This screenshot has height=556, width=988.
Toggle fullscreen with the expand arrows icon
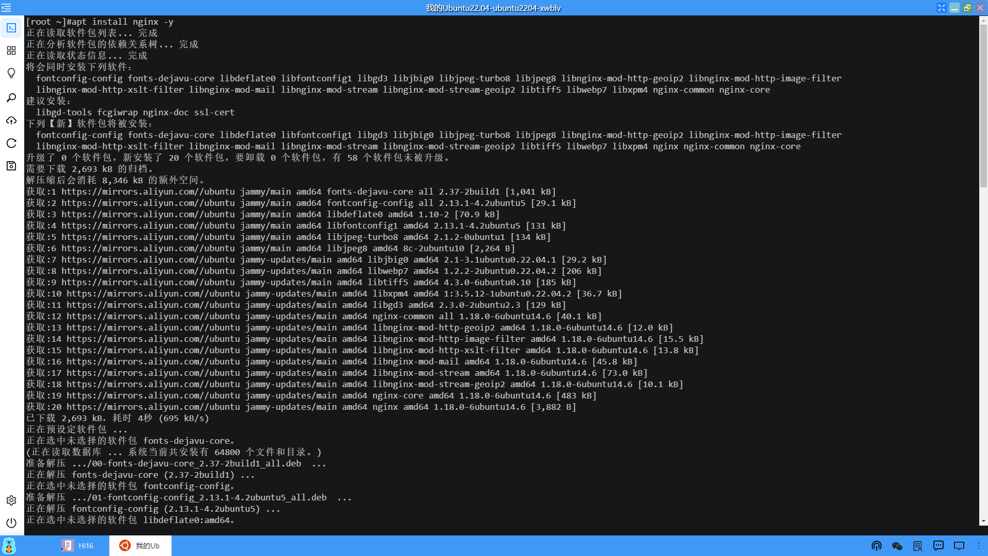[x=942, y=8]
